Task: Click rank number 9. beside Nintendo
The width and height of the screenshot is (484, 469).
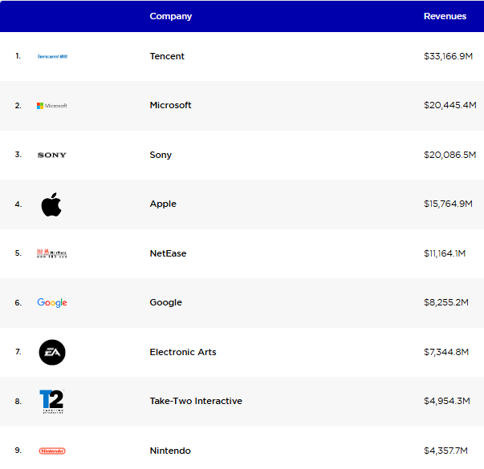Action: (18, 451)
